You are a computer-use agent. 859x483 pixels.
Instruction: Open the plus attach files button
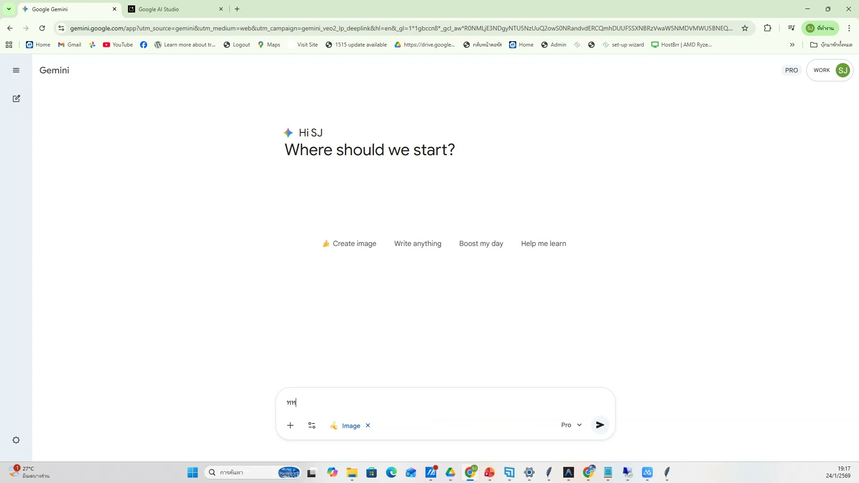click(290, 425)
